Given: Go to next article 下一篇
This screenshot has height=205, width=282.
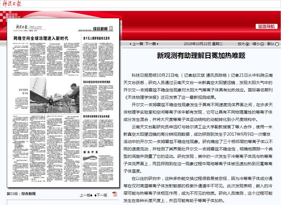Looking at the screenshot, I should [150, 44].
